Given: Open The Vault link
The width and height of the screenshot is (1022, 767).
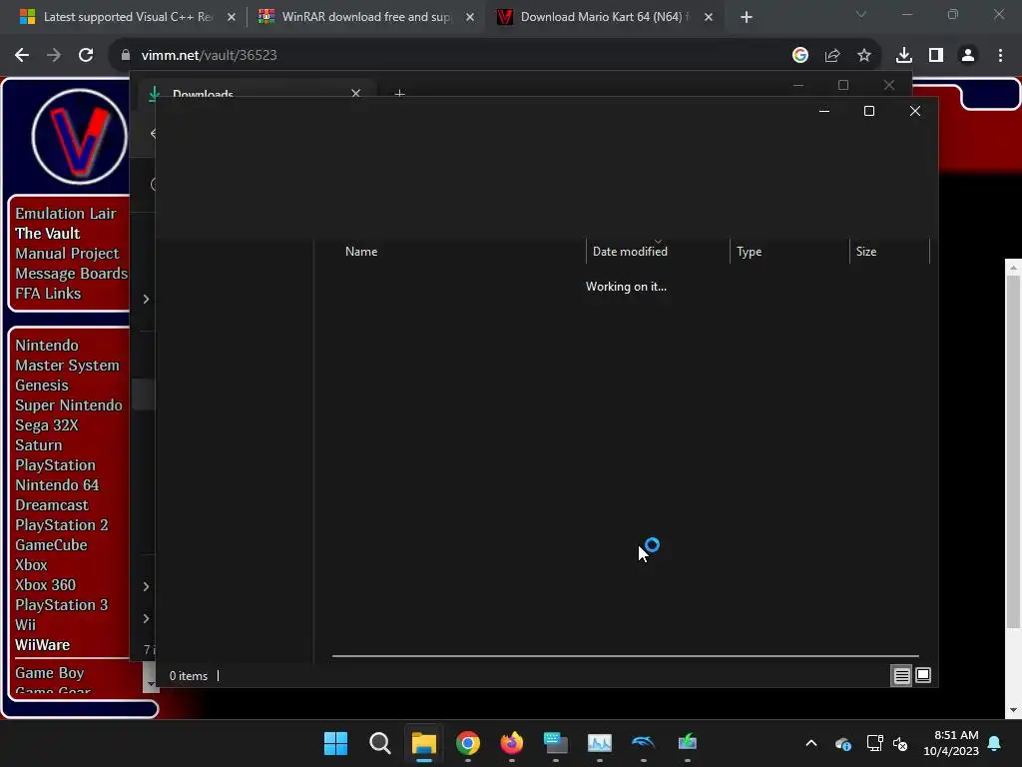Looking at the screenshot, I should coord(48,234).
